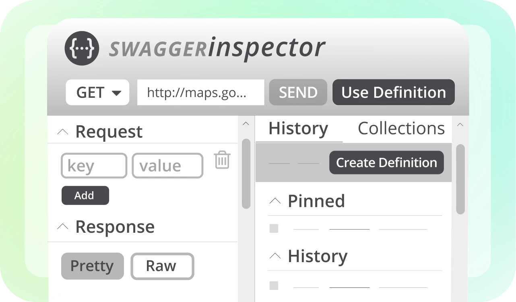
Task: Collapse the Request section
Action: 63,132
